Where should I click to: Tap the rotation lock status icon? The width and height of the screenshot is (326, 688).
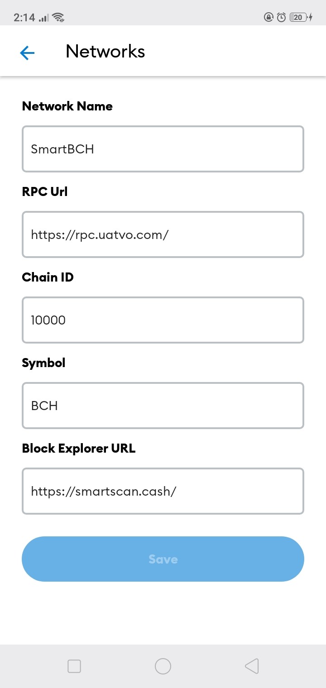click(x=268, y=18)
